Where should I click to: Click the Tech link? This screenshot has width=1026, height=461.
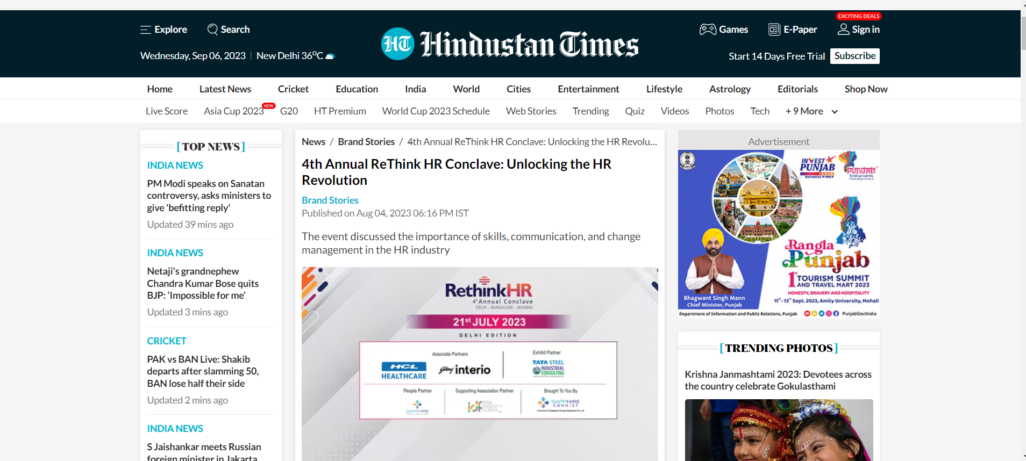[x=760, y=111]
